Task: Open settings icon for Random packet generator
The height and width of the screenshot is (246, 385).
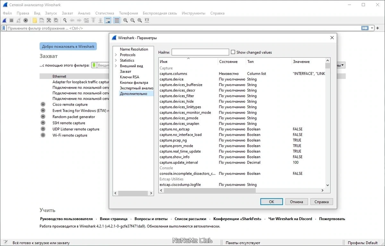Action: click(43, 116)
